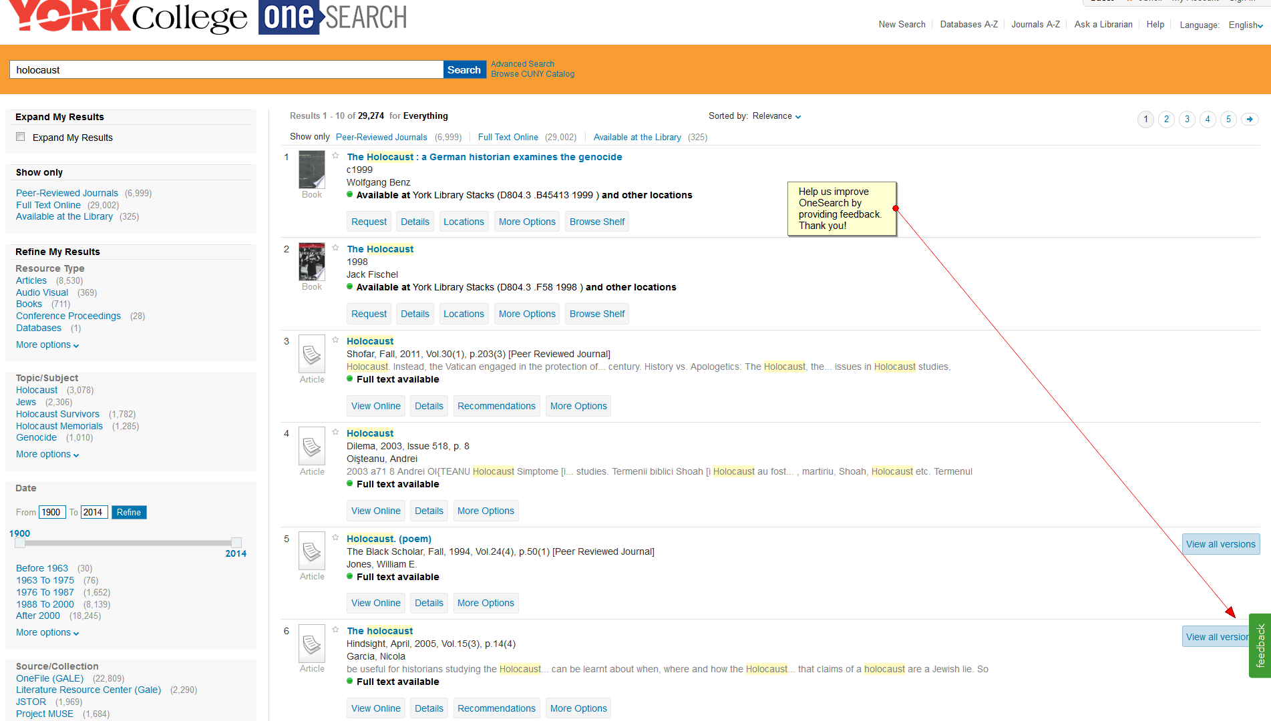Image resolution: width=1271 pixels, height=721 pixels.
Task: Open New Search in top menu
Action: (902, 25)
